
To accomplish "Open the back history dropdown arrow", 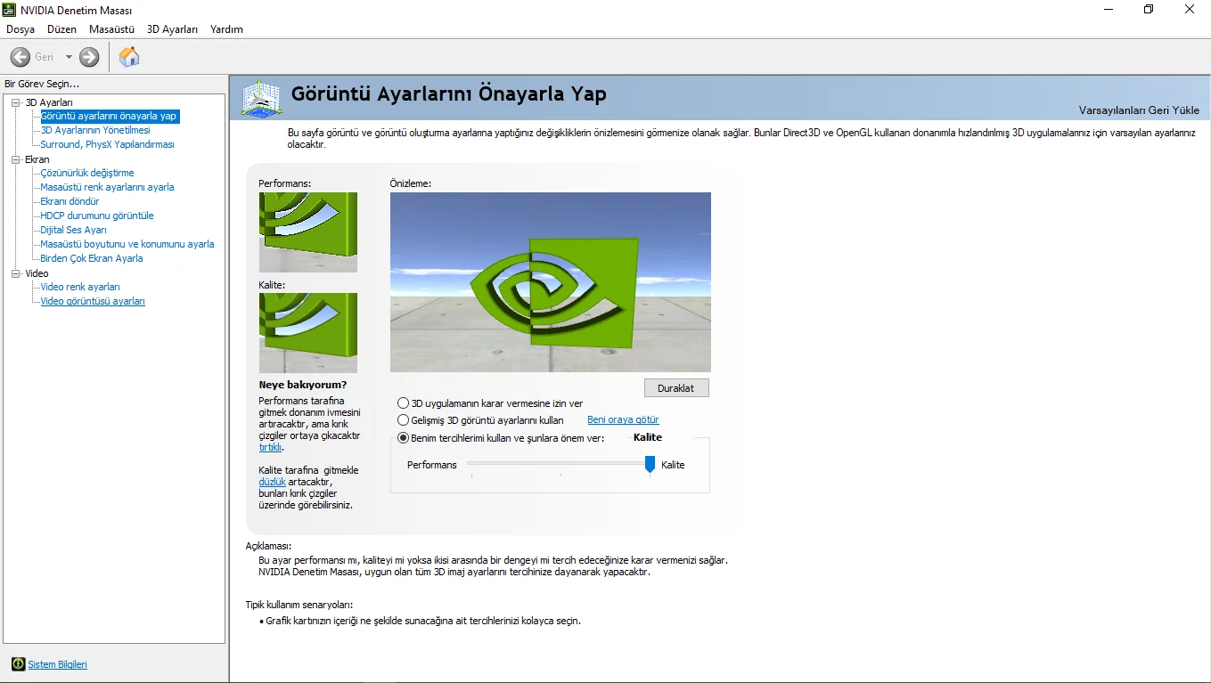I will [x=69, y=57].
